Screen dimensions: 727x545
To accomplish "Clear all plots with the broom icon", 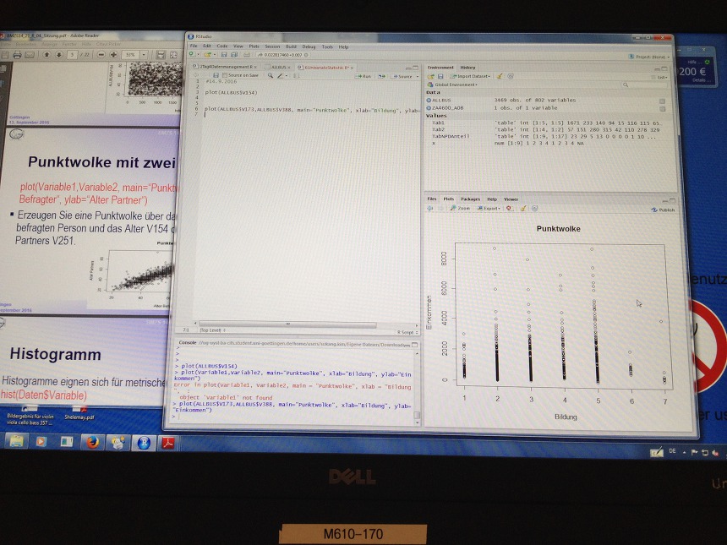I will click(x=523, y=209).
